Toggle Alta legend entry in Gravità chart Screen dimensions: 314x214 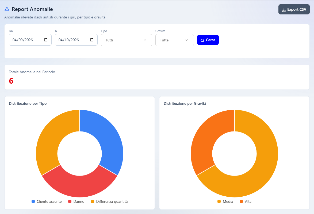(246, 201)
